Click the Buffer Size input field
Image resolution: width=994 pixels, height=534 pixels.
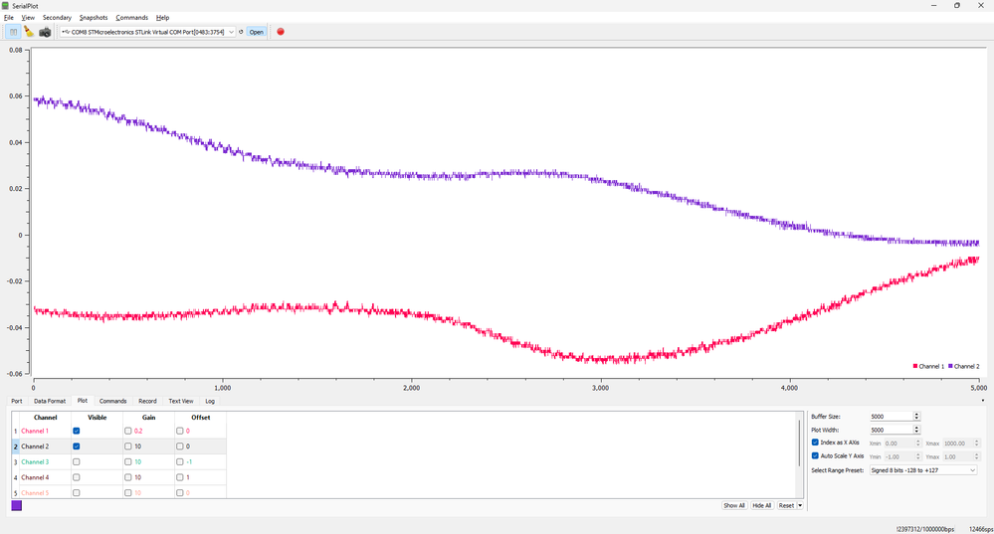click(891, 417)
